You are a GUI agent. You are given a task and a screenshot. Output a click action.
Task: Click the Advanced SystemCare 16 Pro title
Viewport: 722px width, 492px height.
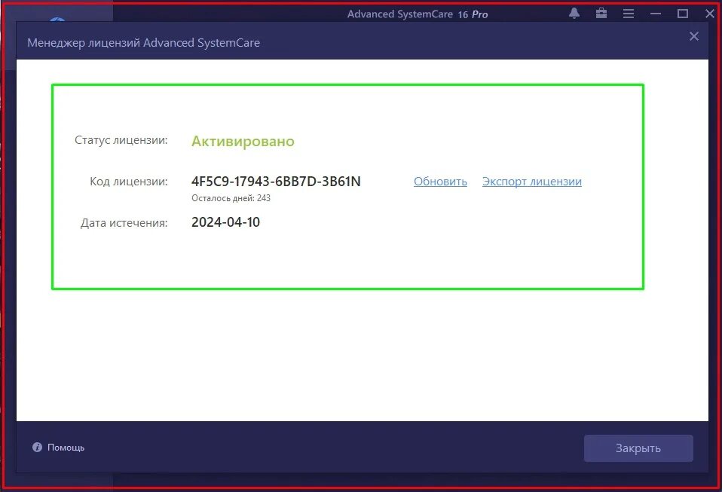tap(418, 14)
